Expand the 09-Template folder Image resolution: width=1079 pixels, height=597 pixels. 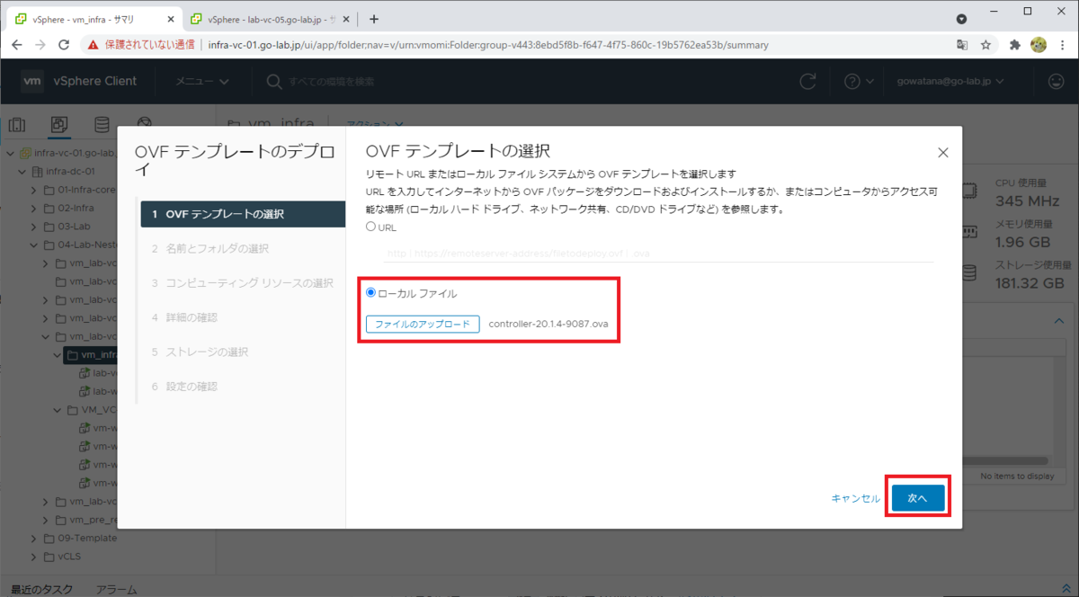[x=33, y=538]
